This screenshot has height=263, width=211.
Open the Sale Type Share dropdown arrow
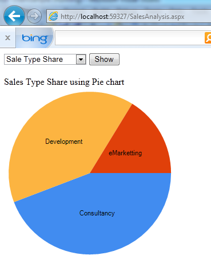pyautogui.click(x=81, y=60)
